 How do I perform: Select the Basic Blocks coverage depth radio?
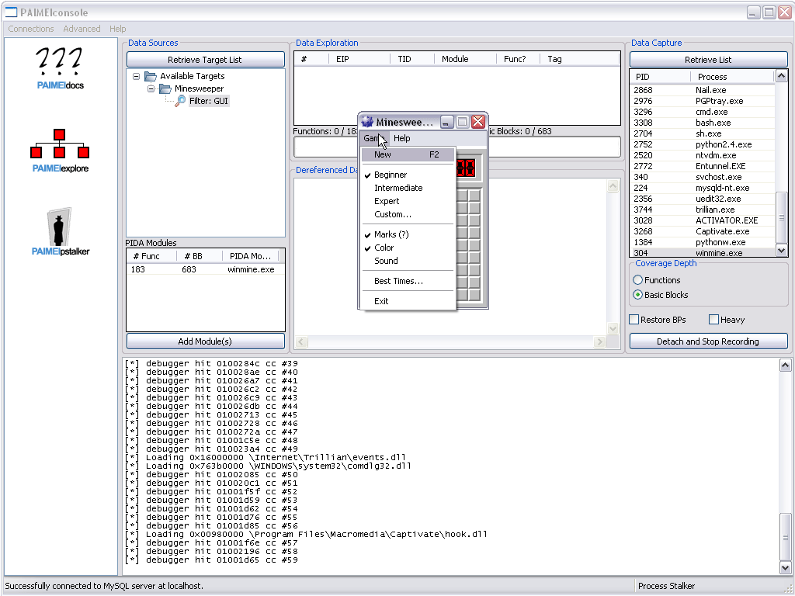[638, 295]
